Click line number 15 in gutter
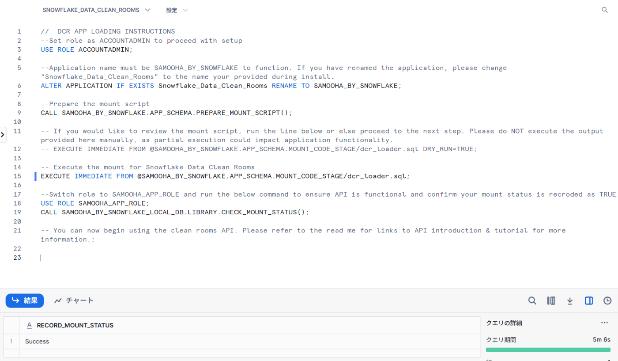618x361 pixels. [x=17, y=176]
